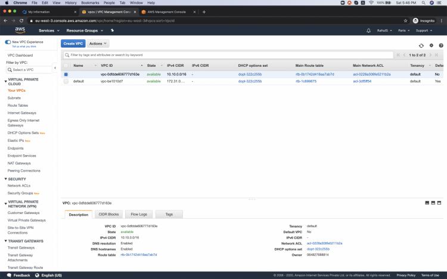Screen dimensions: 447x279
Task: Switch to the CIDR Blocks tab
Action: [108, 214]
